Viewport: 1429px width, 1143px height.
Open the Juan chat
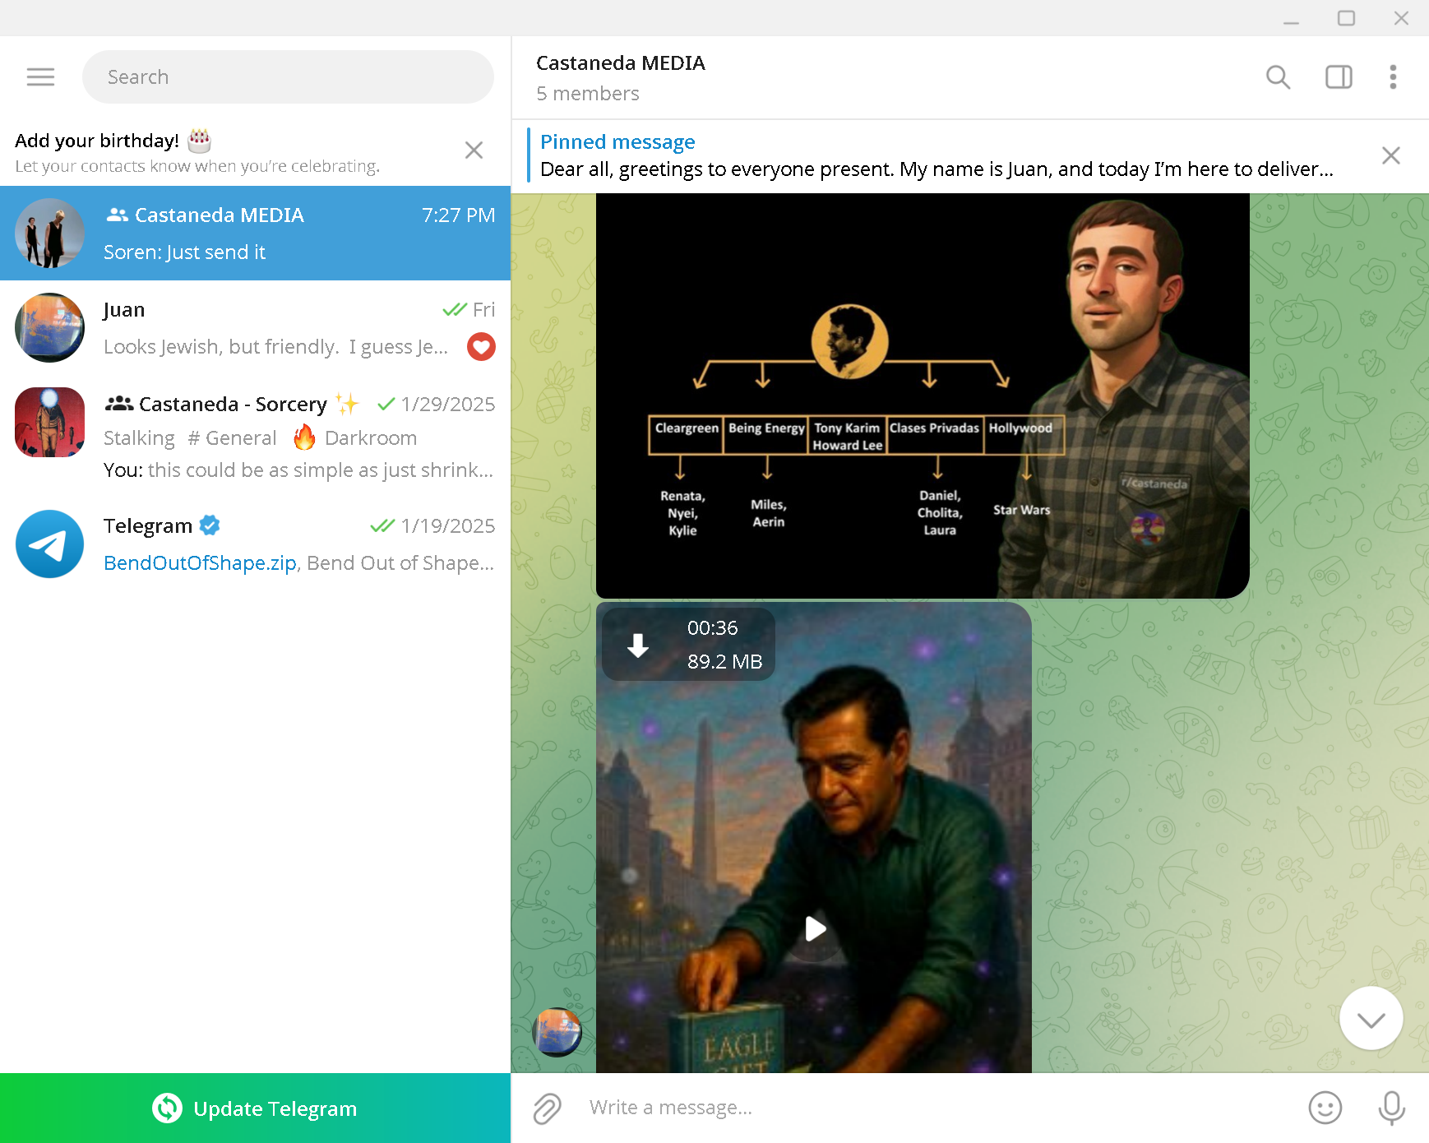click(x=255, y=328)
